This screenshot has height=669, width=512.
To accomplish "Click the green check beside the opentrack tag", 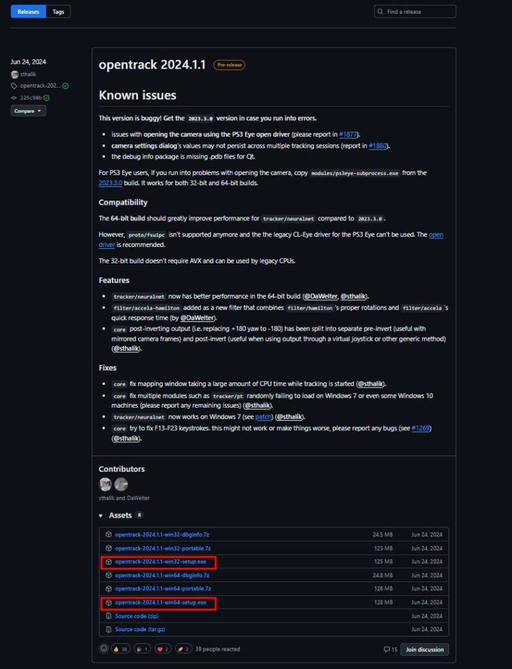I will pos(65,86).
